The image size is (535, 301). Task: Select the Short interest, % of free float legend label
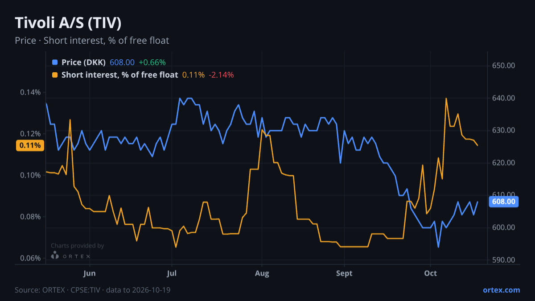[x=120, y=75]
